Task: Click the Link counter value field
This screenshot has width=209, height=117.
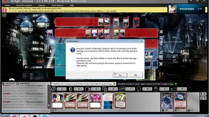Action: click(x=113, y=89)
